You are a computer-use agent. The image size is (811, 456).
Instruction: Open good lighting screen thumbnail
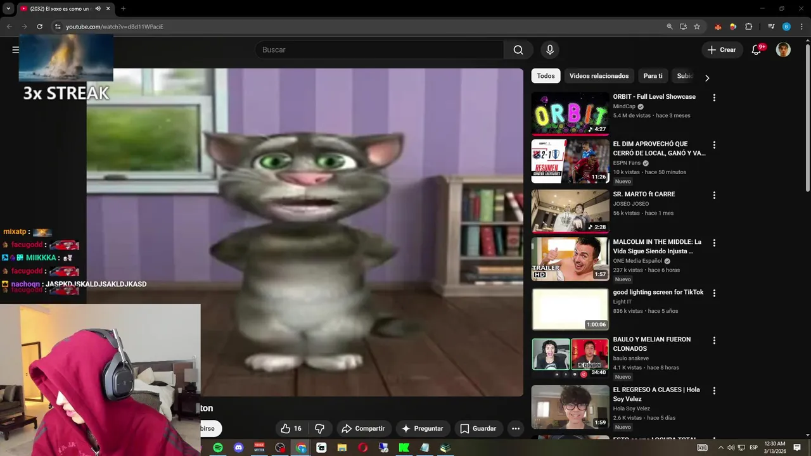[x=570, y=309]
